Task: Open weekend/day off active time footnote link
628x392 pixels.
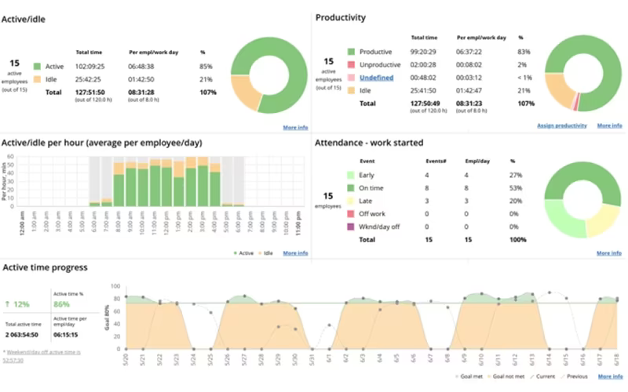Action: [42, 356]
